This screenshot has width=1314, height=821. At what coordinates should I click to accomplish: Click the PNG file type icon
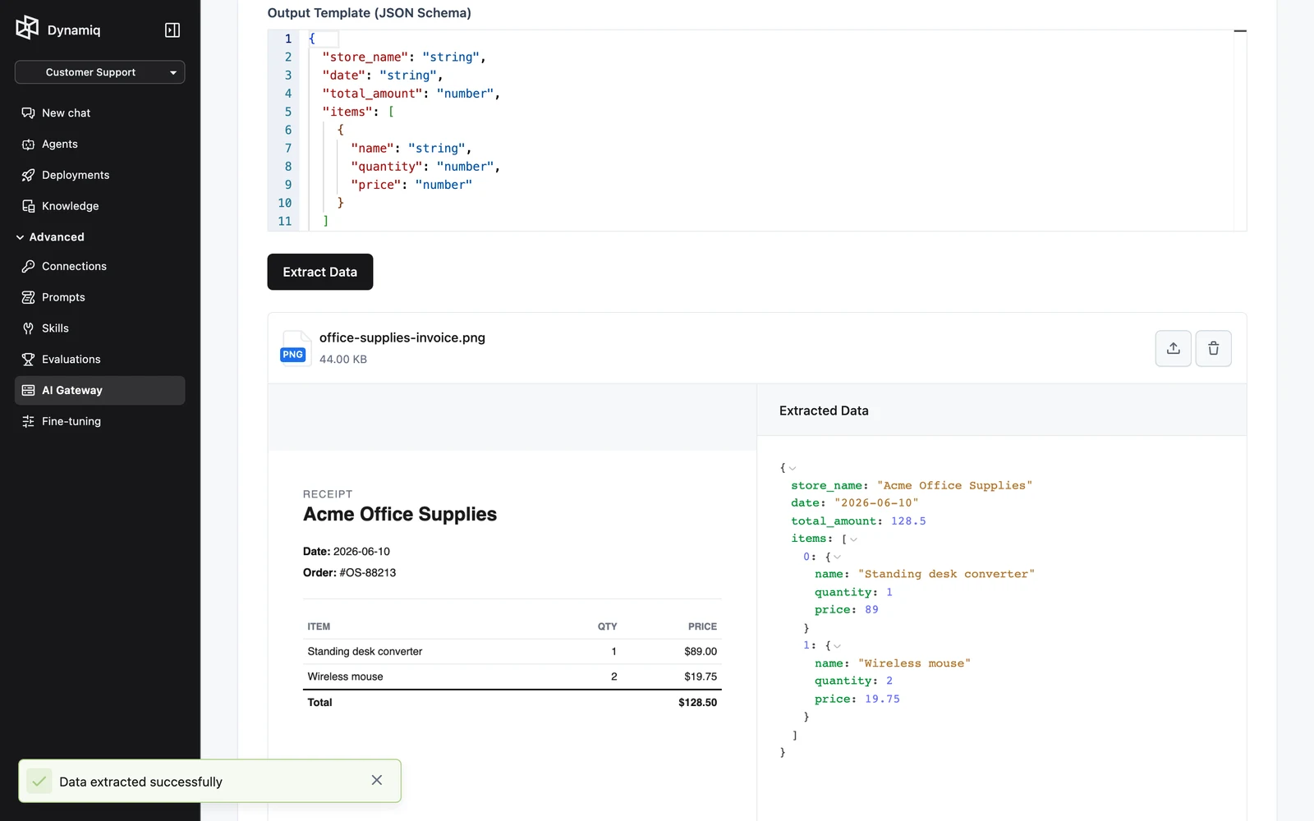(294, 348)
